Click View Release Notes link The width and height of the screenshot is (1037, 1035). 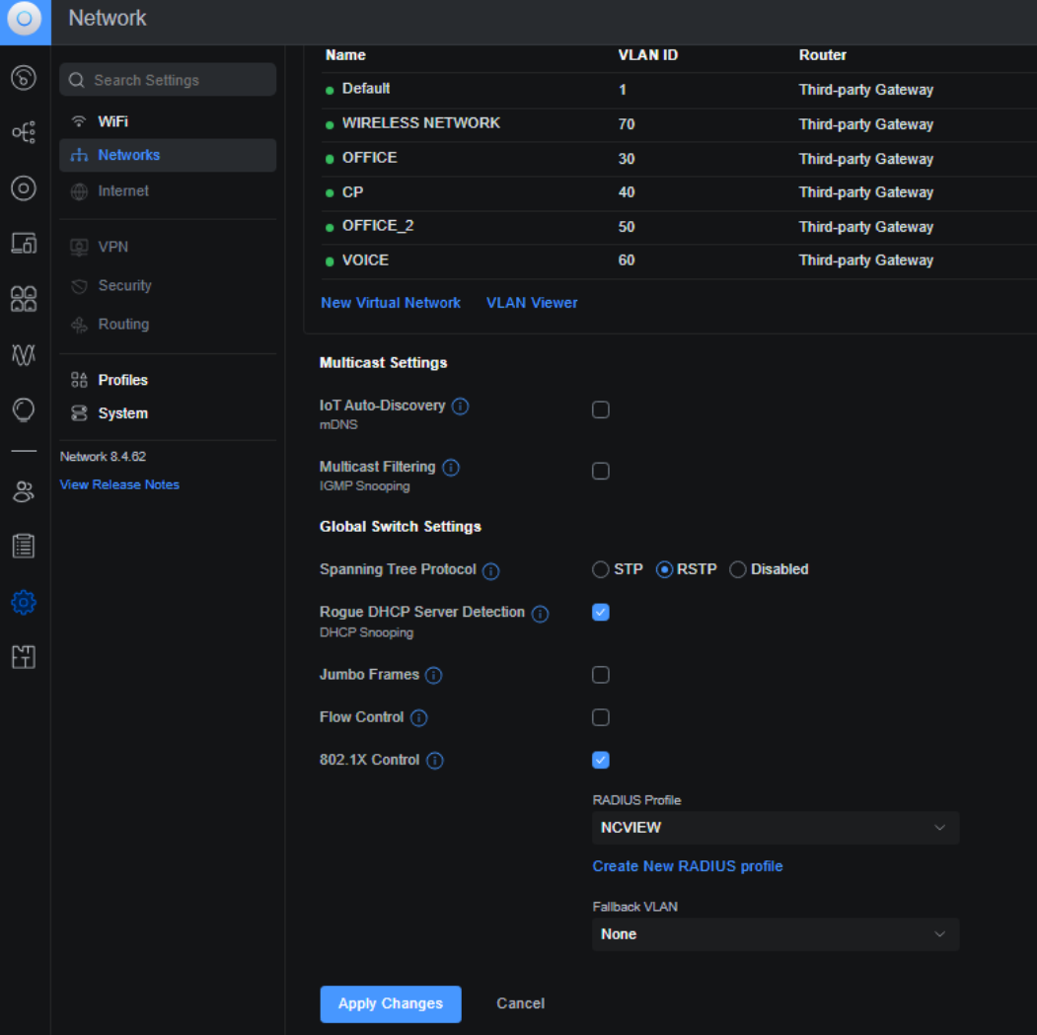[119, 484]
